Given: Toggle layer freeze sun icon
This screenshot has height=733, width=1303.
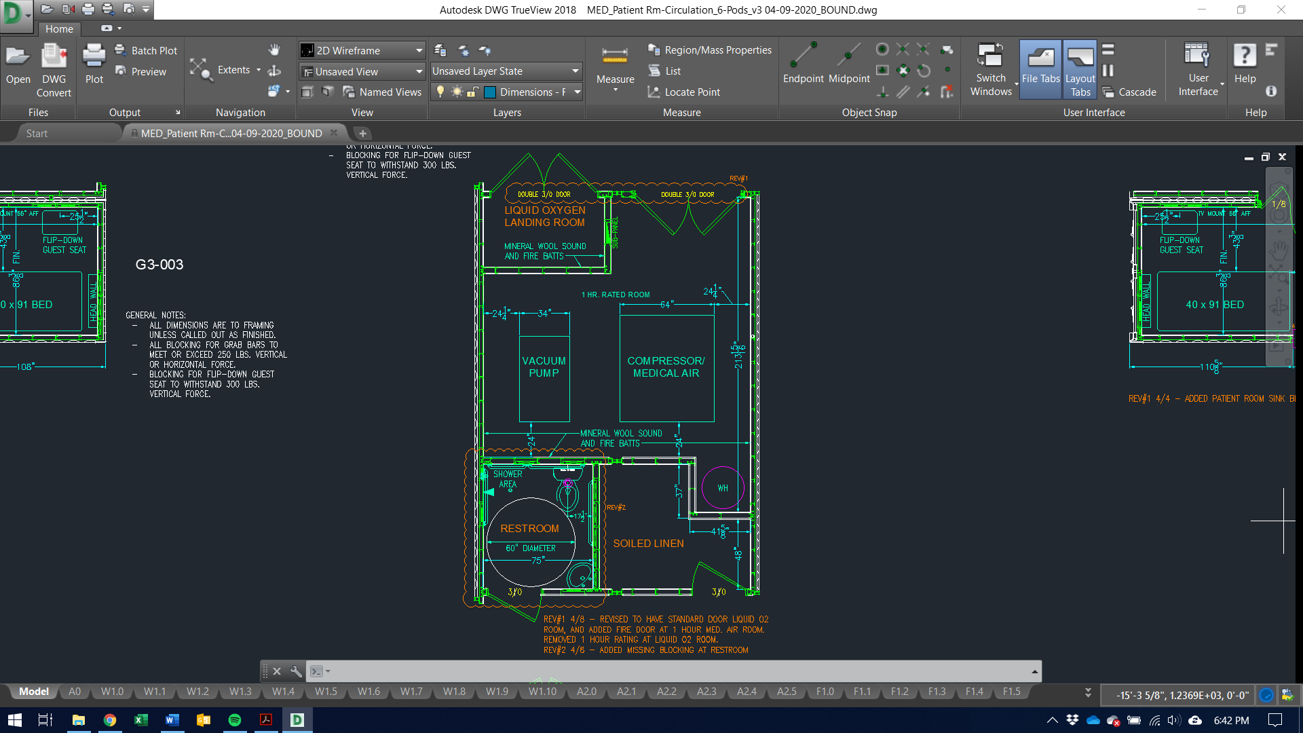Looking at the screenshot, I should [457, 92].
